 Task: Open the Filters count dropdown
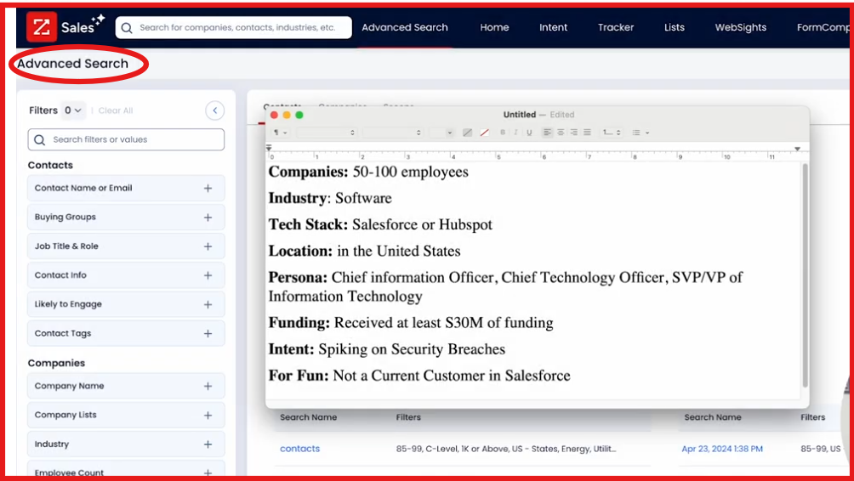[x=72, y=110]
